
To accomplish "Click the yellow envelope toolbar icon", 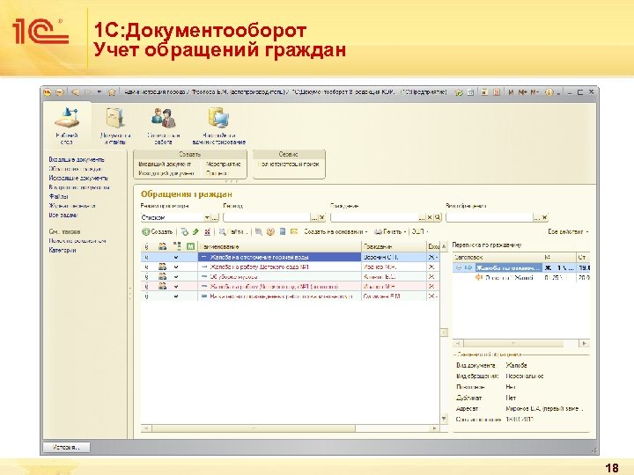I will (x=294, y=232).
